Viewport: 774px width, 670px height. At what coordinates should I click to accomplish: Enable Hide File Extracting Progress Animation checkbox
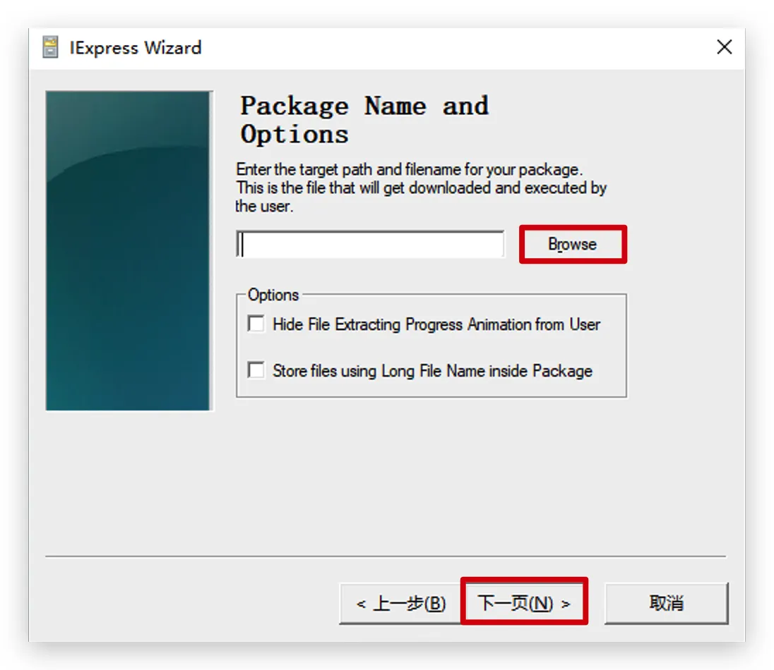[256, 324]
